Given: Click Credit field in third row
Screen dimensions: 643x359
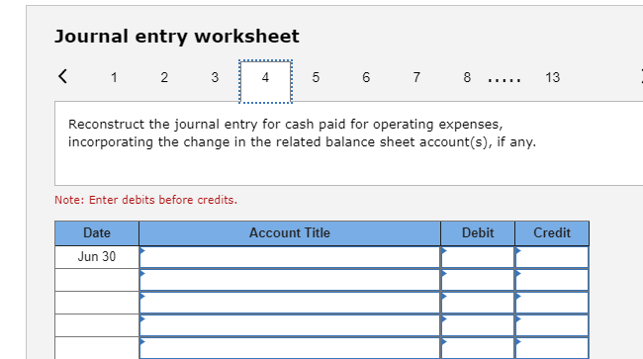Looking at the screenshot, I should click(x=552, y=303).
